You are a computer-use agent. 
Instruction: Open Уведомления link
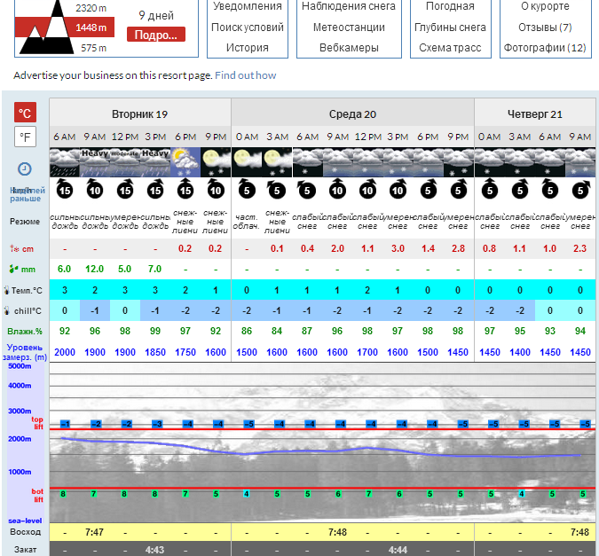(x=248, y=6)
